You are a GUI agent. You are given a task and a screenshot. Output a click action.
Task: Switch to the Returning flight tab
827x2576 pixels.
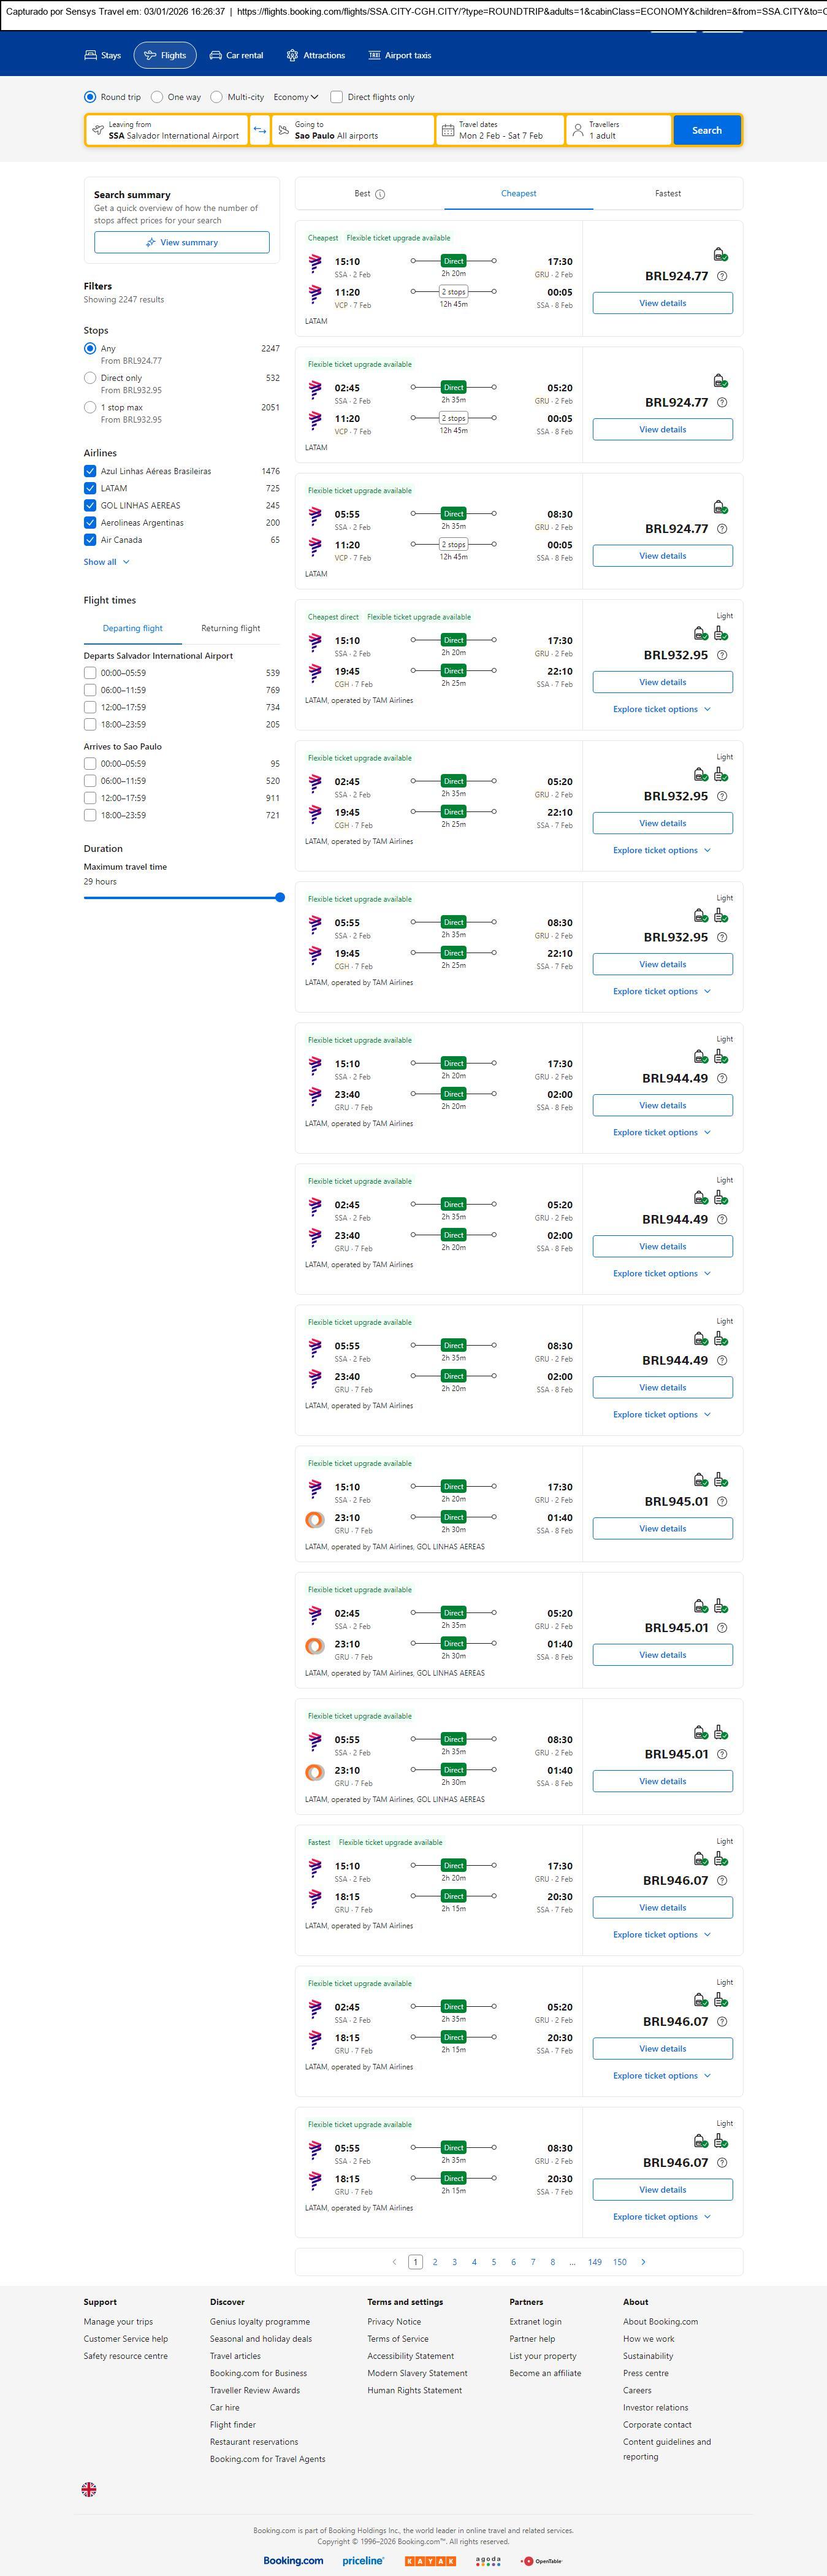point(230,629)
